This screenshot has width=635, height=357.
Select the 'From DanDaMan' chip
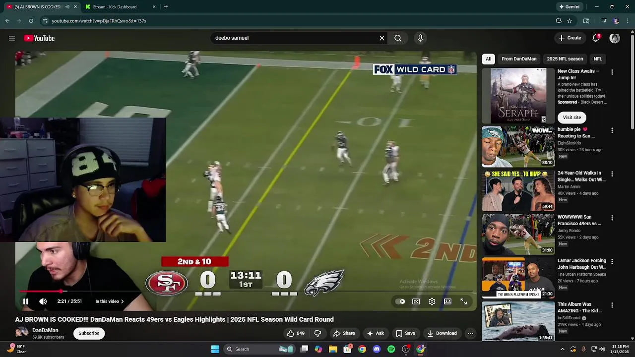(x=519, y=59)
